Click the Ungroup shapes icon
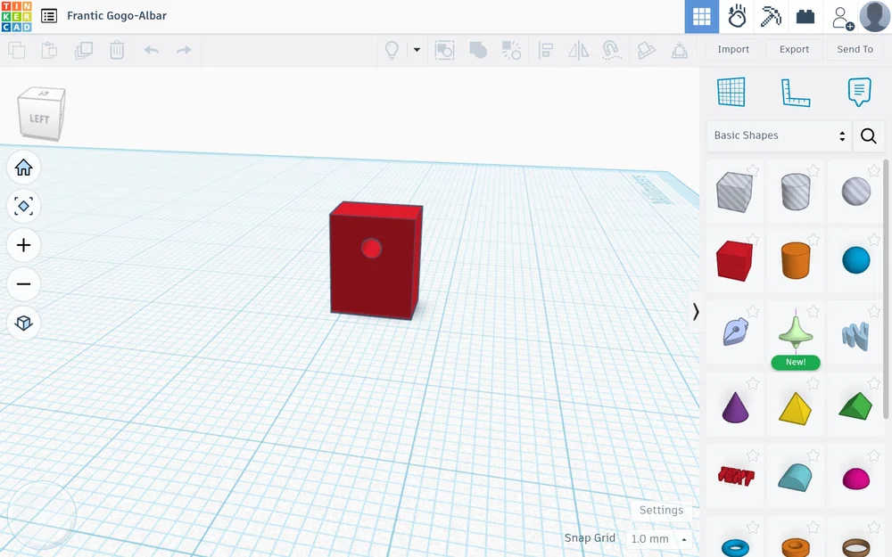 point(511,50)
